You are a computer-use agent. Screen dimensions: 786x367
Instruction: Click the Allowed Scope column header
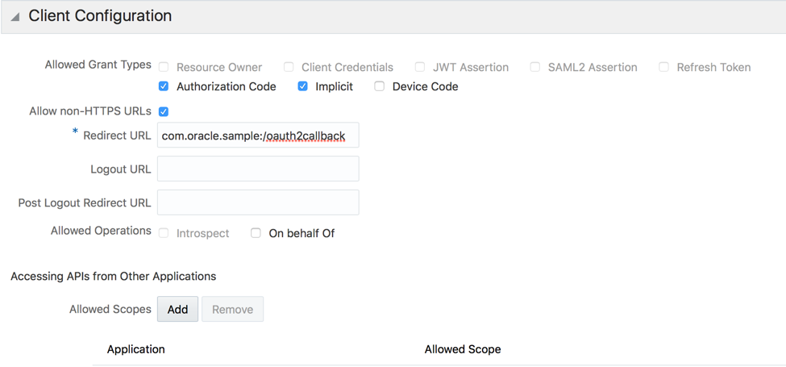pyautogui.click(x=463, y=349)
